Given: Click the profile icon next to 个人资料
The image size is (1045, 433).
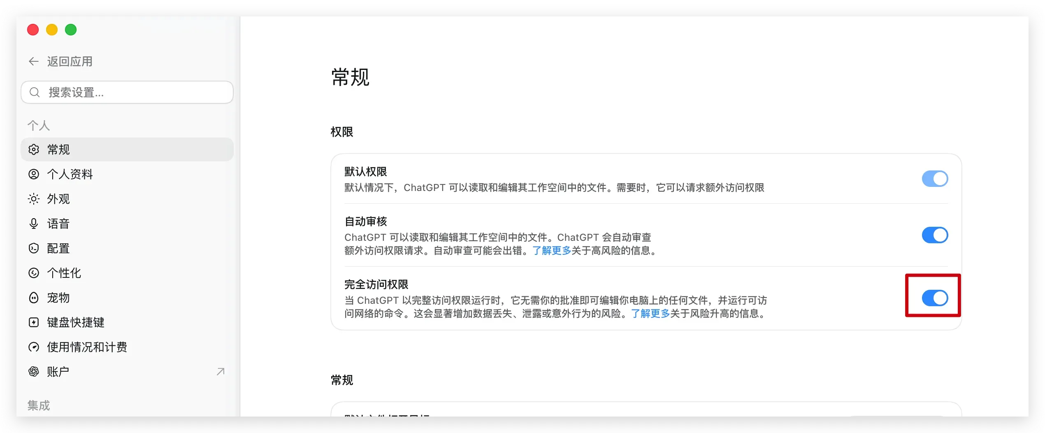Looking at the screenshot, I should click(x=34, y=174).
